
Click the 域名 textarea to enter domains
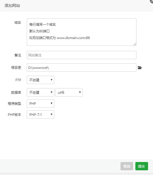[x=82, y=32]
